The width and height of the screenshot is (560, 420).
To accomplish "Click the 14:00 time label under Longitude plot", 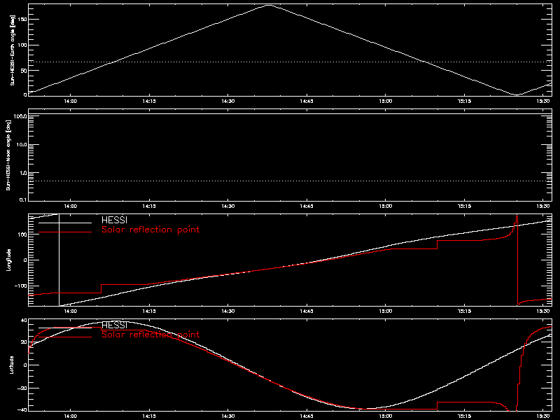I will click(71, 311).
